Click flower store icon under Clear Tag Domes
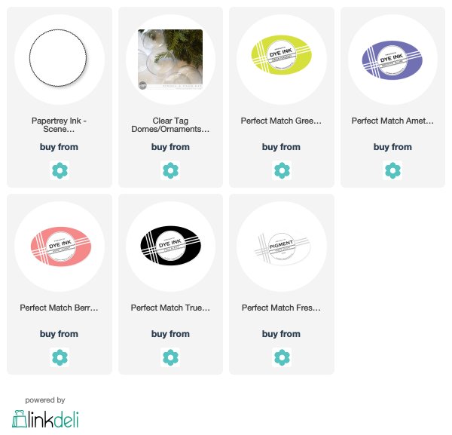Image resolution: width=452 pixels, height=435 pixels. coord(170,170)
